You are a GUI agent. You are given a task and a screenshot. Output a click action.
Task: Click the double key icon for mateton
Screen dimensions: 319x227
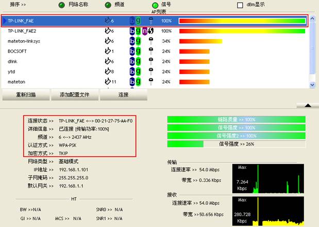click(151, 82)
